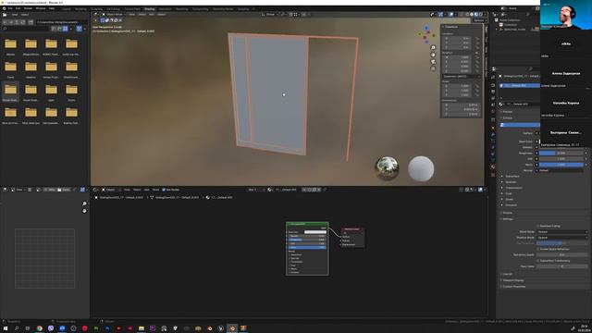Switch to the Geometry Nodes workspace tab
This screenshot has height=333, width=592.
[223, 9]
